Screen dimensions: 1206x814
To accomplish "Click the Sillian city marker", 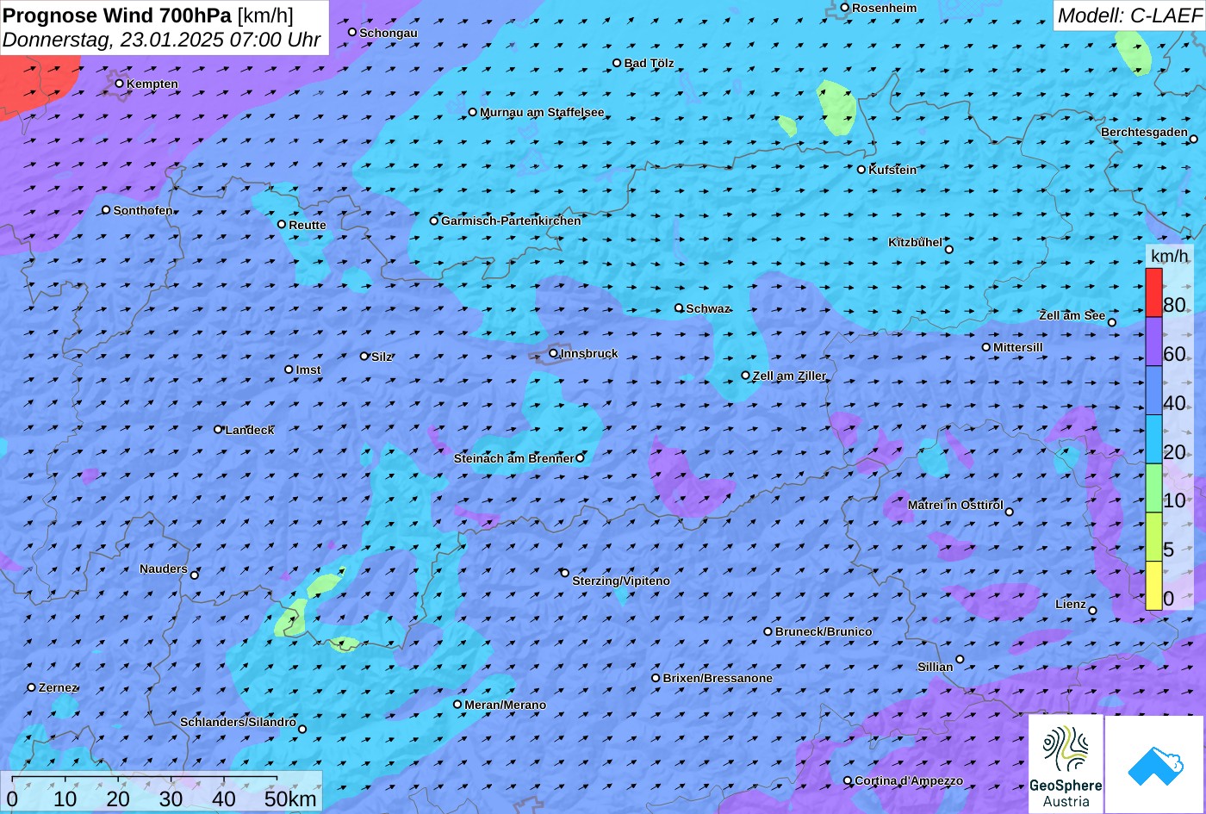I will coord(960,660).
